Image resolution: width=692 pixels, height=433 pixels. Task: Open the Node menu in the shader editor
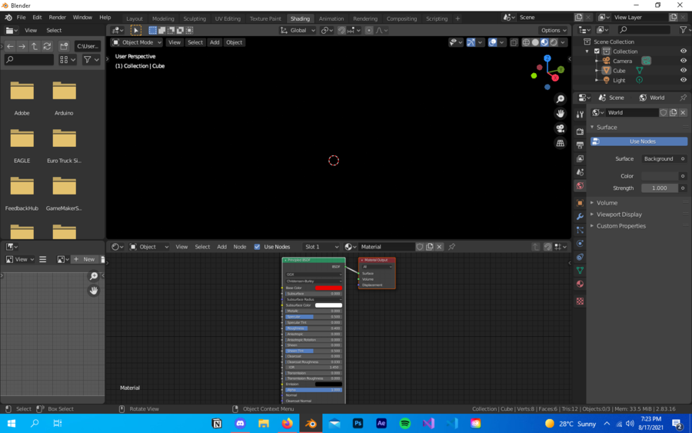point(240,247)
